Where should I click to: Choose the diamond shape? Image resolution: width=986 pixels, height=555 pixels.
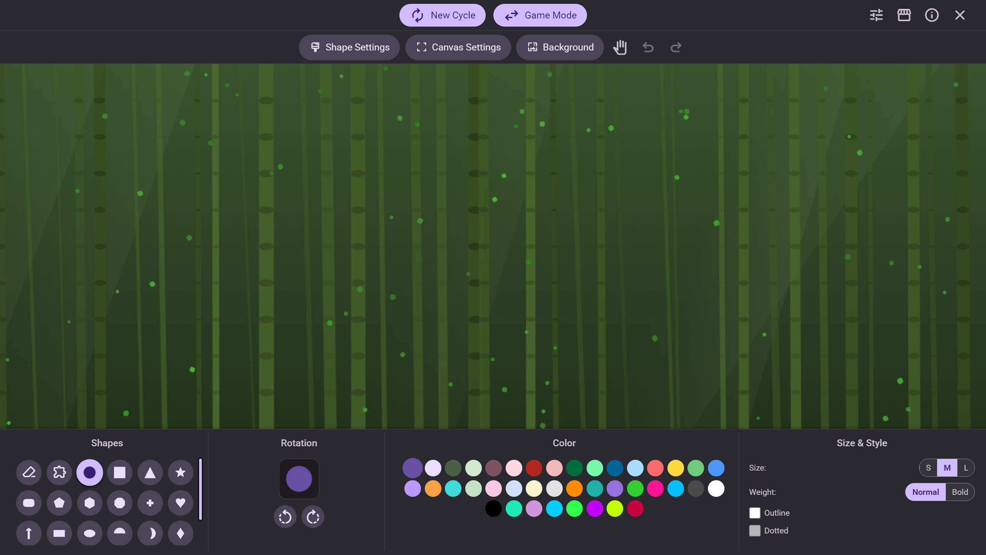tap(180, 533)
